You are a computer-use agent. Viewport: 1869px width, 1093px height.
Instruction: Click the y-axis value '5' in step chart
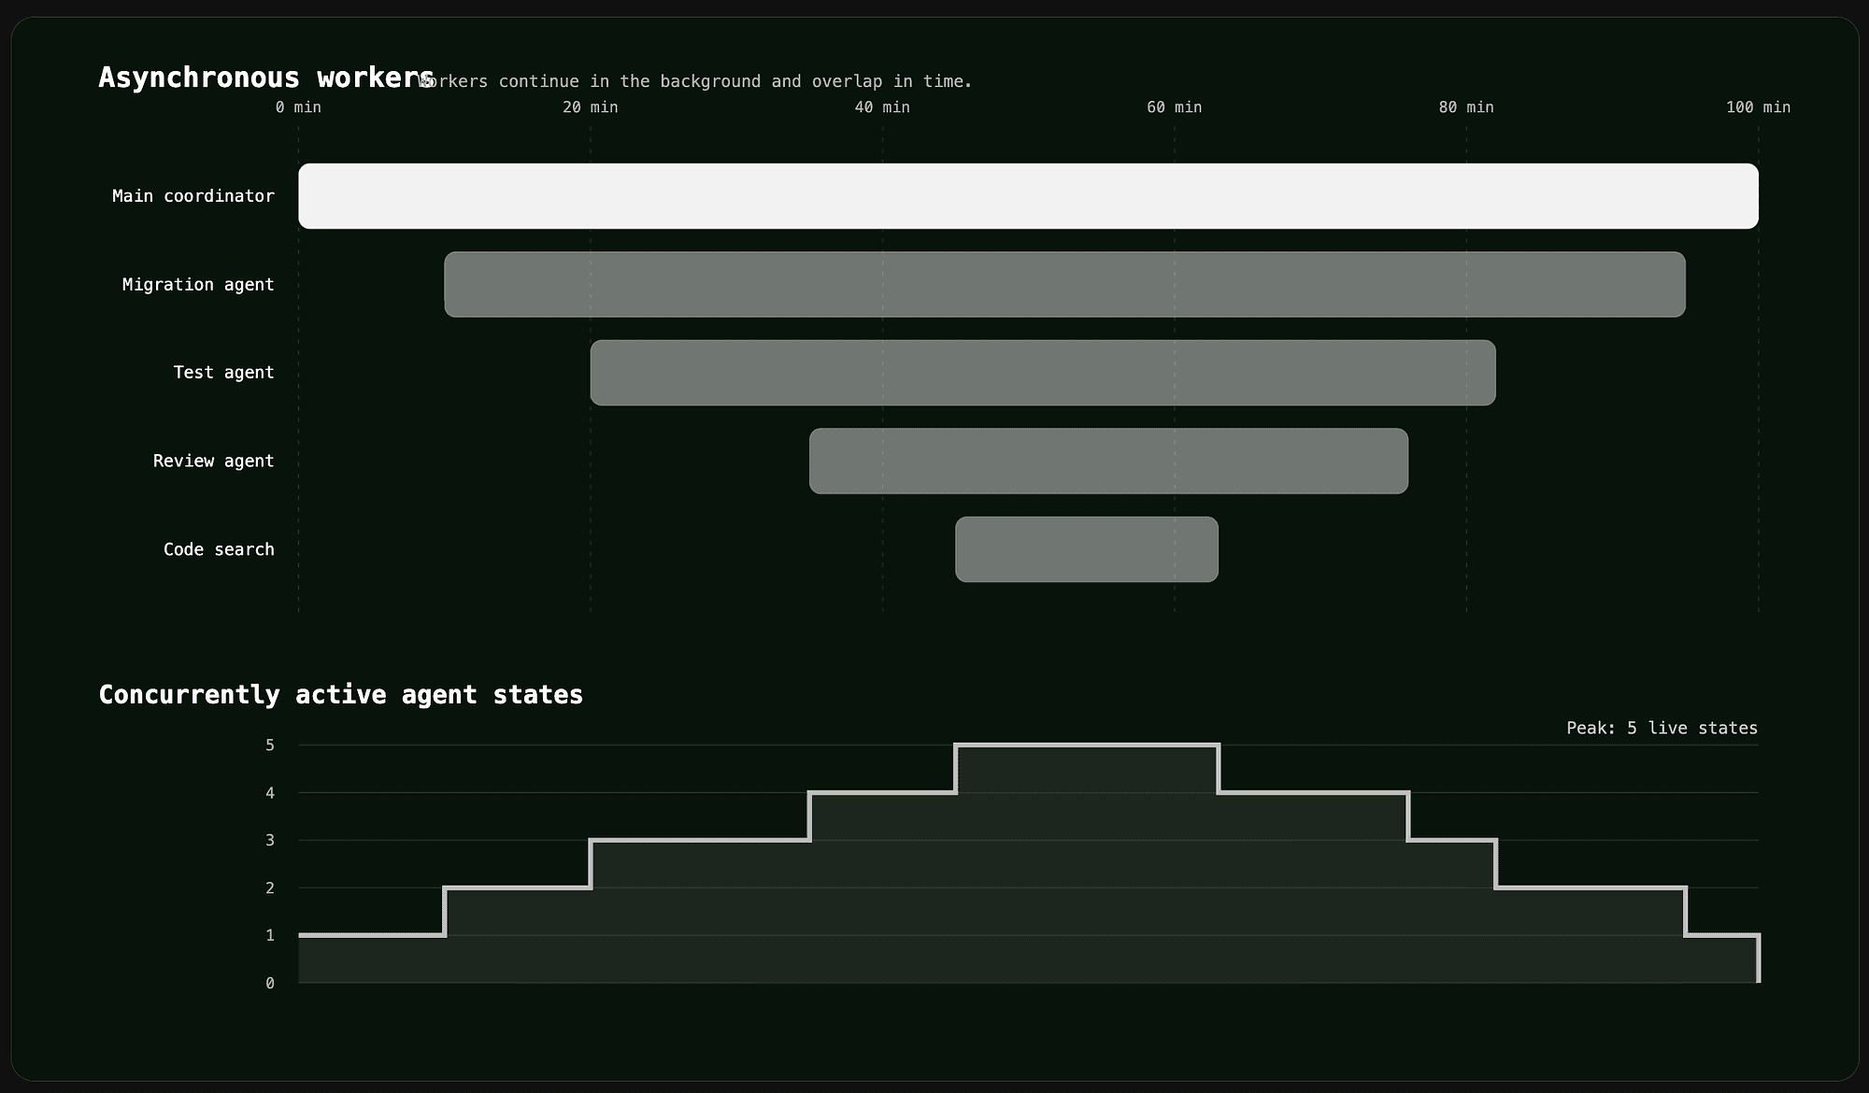(x=270, y=745)
